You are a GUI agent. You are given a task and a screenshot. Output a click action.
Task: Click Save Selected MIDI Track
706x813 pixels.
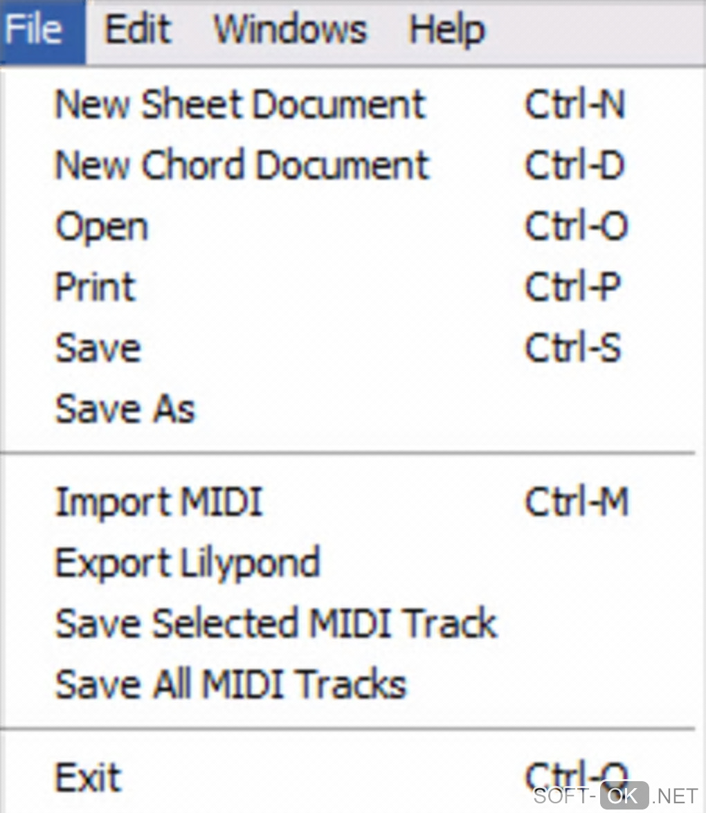click(x=276, y=623)
